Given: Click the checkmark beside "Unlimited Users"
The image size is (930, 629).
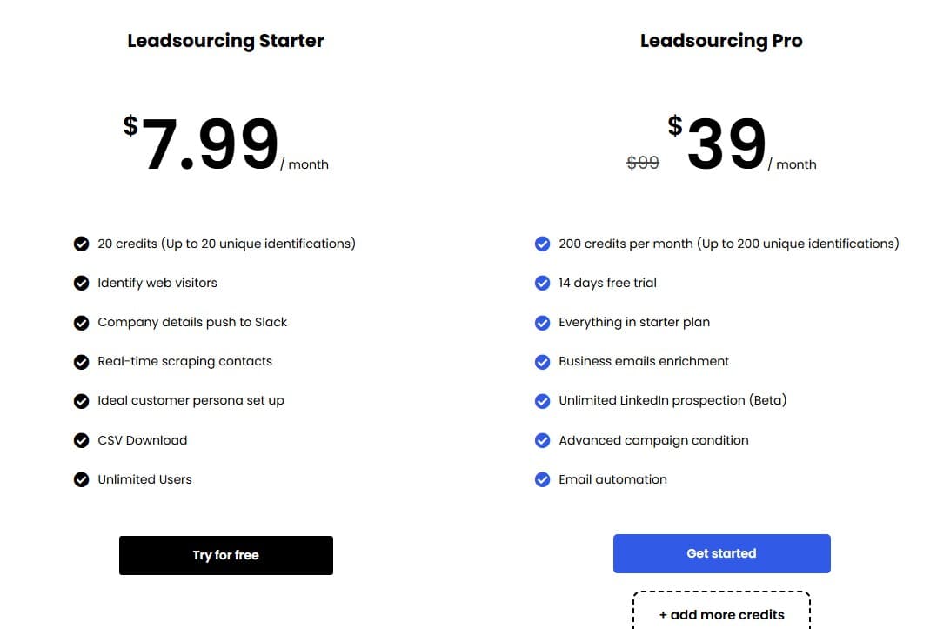Looking at the screenshot, I should click(x=81, y=479).
